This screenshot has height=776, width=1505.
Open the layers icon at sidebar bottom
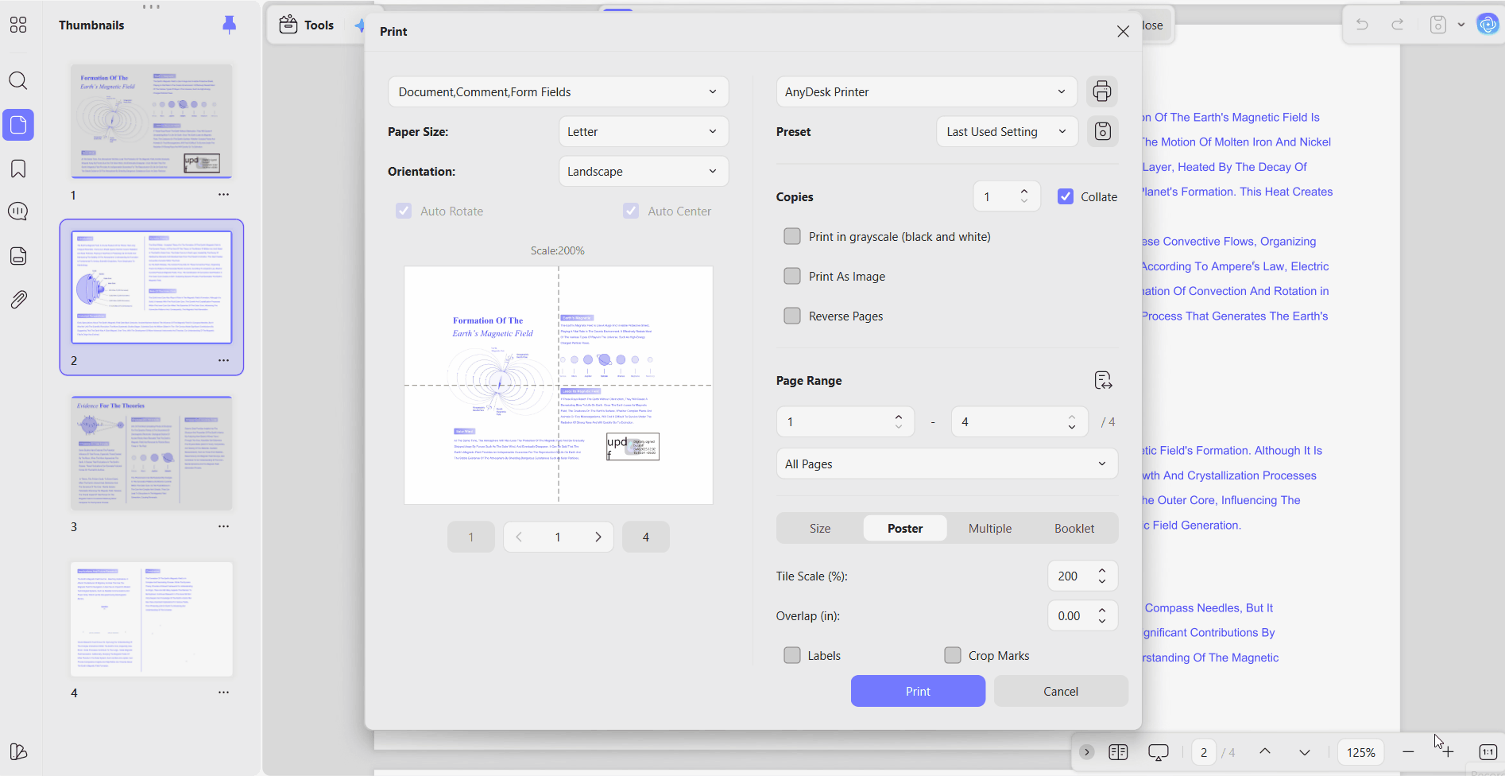pos(18,751)
